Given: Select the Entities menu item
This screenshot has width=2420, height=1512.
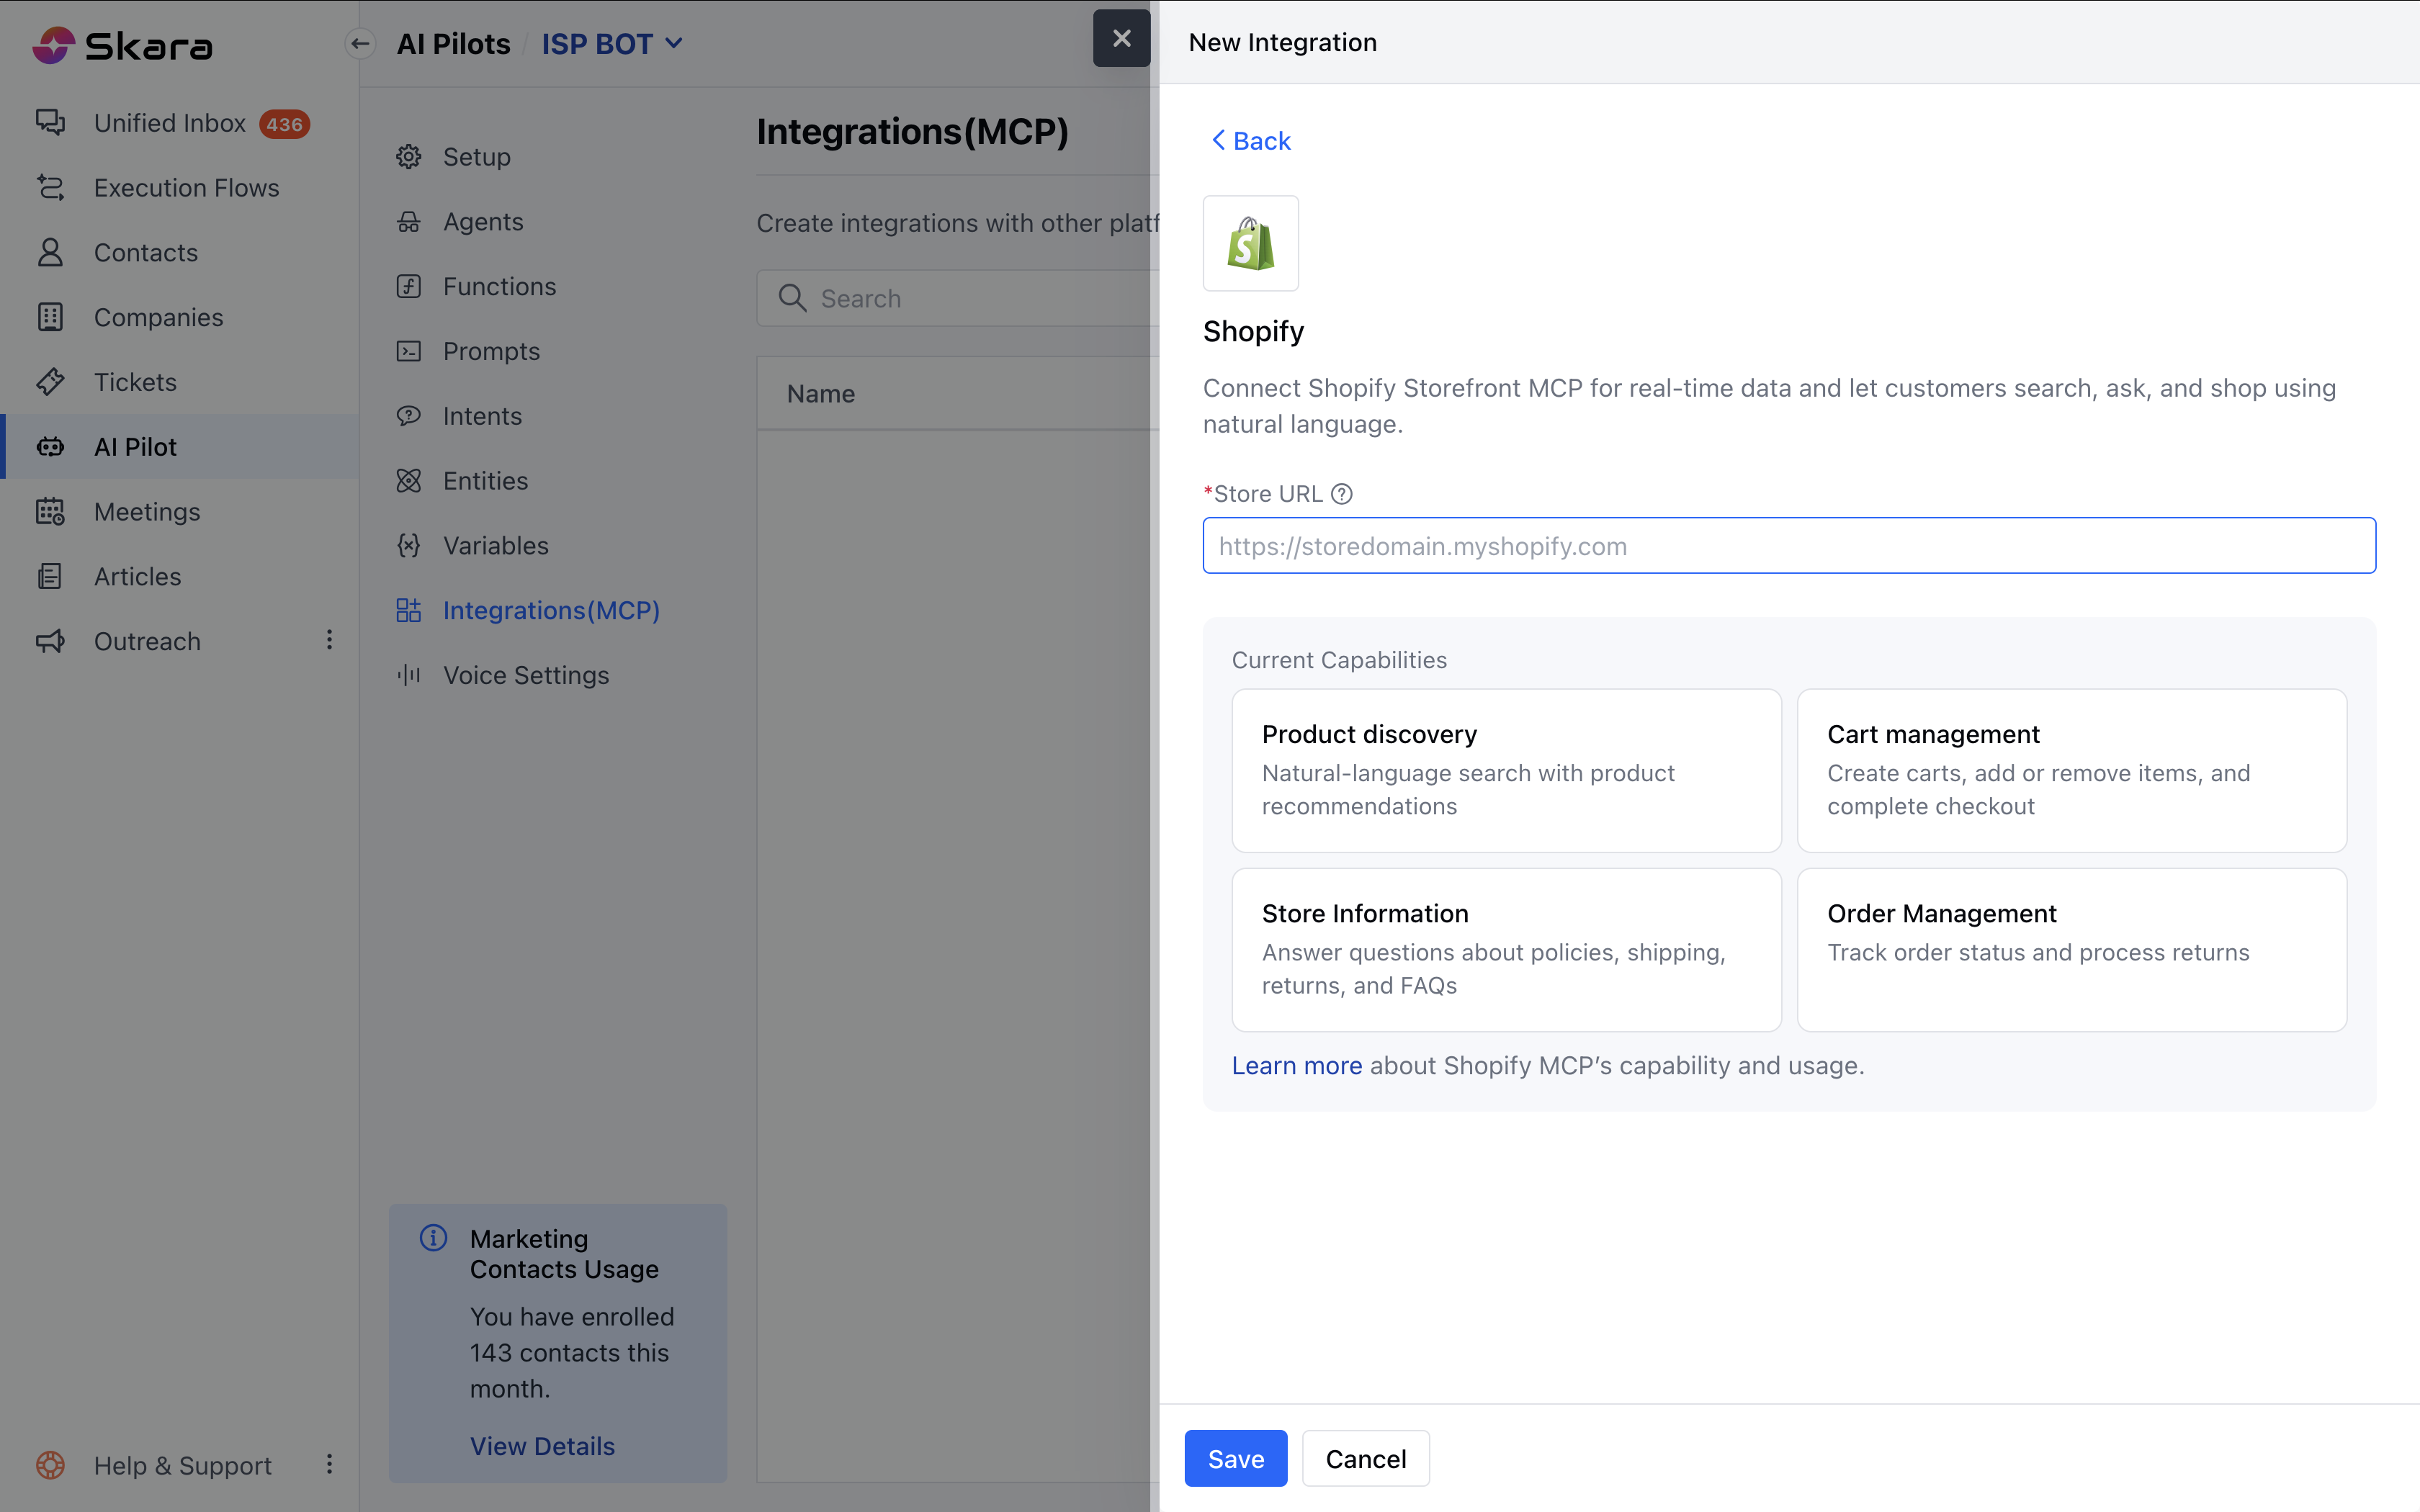Looking at the screenshot, I should 485,481.
